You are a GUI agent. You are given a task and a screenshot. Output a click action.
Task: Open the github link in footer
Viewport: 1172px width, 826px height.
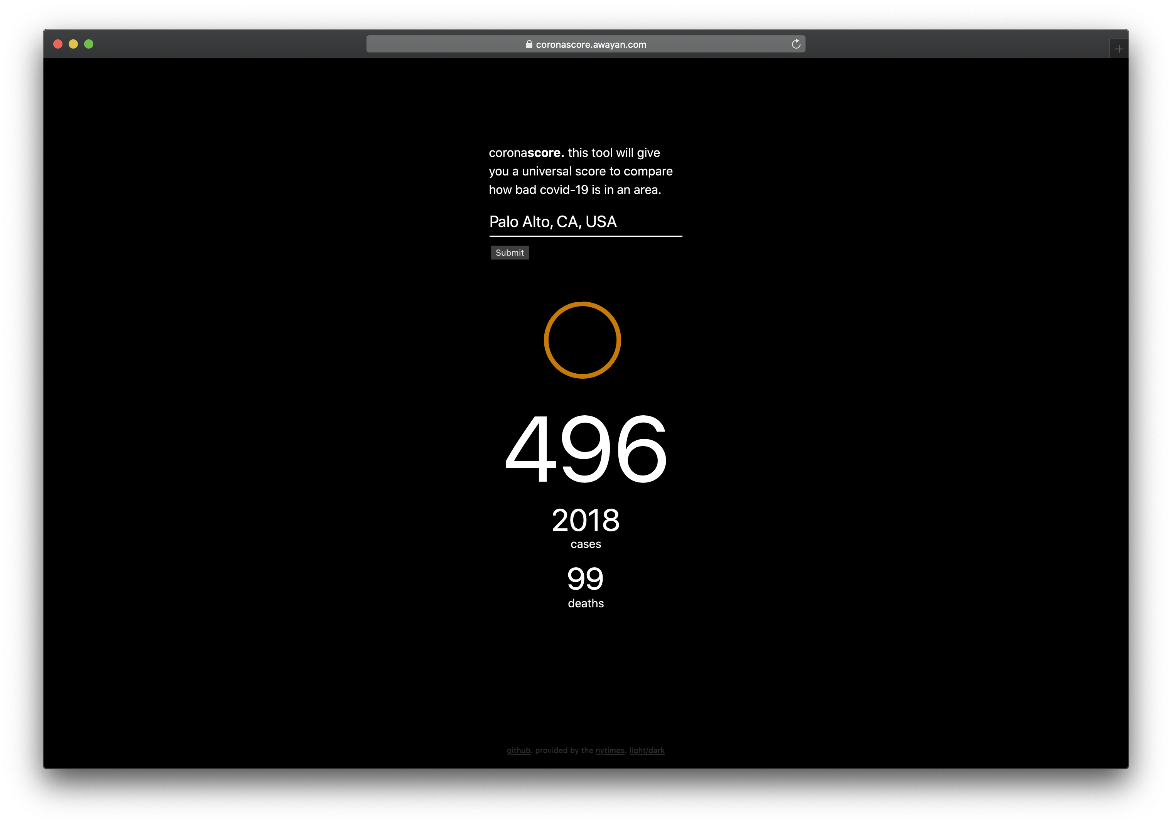518,750
